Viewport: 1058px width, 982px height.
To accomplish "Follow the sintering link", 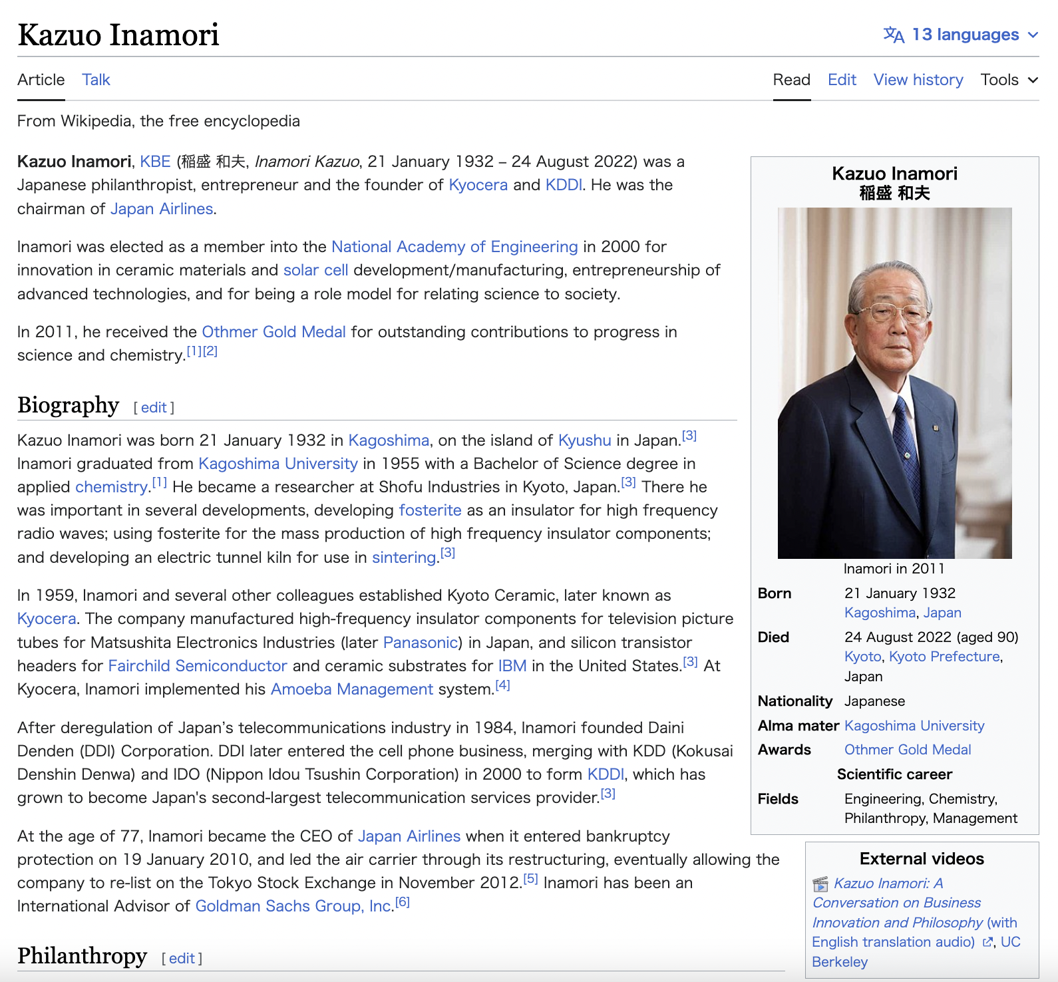I will tap(404, 558).
